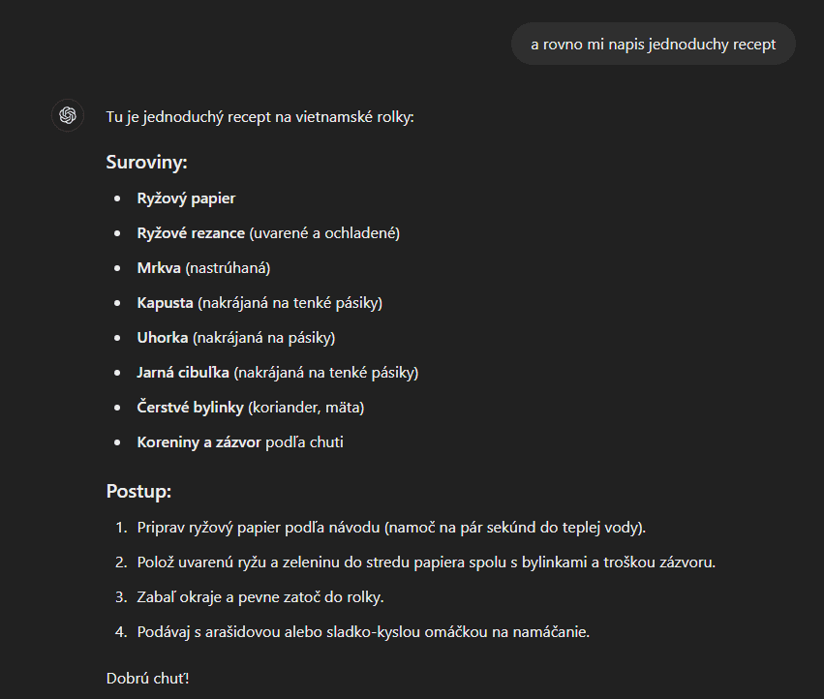Click the ChatGPT logo avatar icon

point(67,115)
